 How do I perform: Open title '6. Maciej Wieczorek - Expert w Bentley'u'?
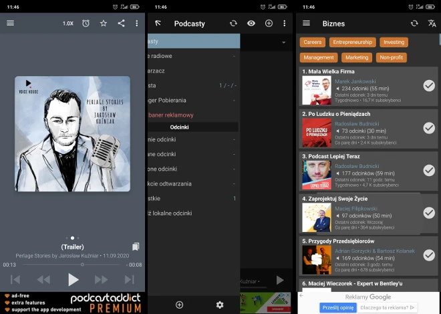coord(352,283)
